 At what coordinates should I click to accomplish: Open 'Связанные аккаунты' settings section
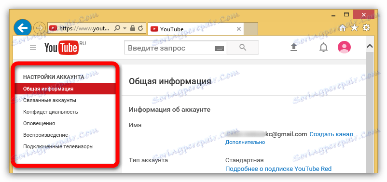tap(50, 101)
